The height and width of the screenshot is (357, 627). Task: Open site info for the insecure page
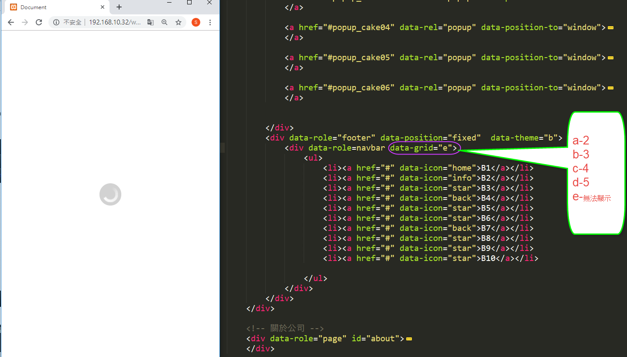pyautogui.click(x=56, y=22)
